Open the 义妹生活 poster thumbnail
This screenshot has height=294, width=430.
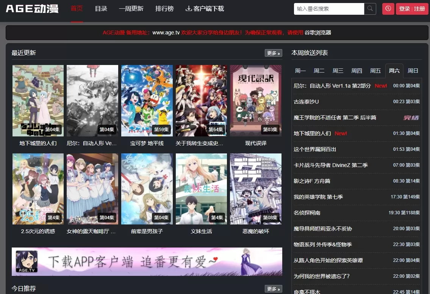click(x=201, y=189)
